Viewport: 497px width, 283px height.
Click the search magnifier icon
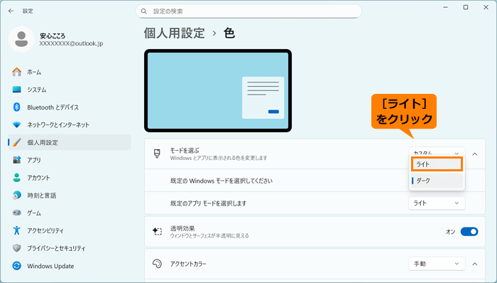click(x=144, y=11)
